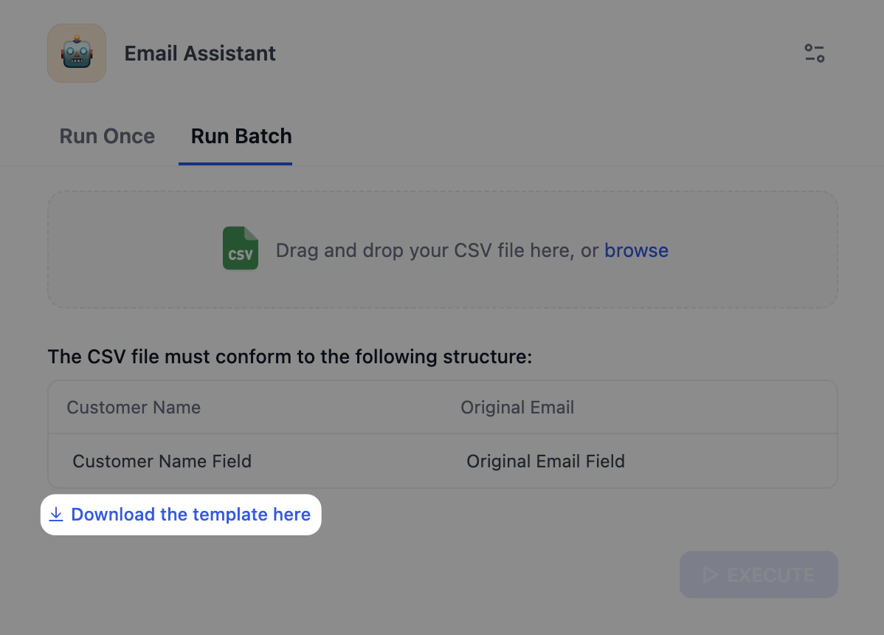884x635 pixels.
Task: Click the CSV drag and drop area
Action: click(x=443, y=250)
